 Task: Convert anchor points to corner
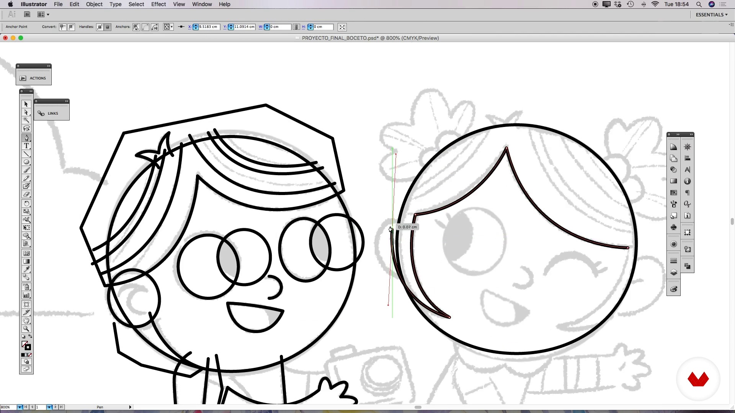(62, 27)
